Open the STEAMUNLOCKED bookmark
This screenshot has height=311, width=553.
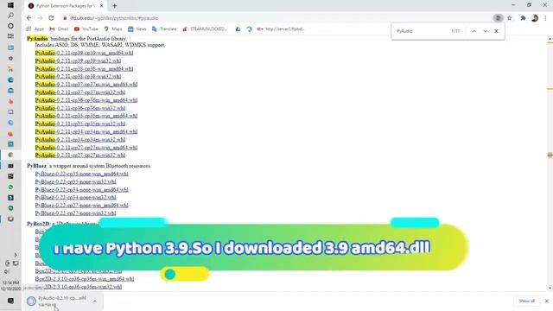pos(205,29)
